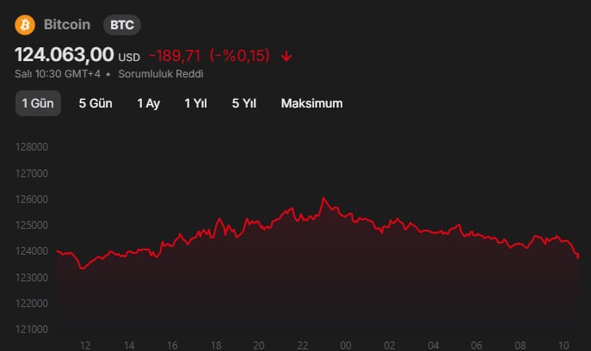The image size is (591, 351).
Task: Click the BTC ticker badge
Action: pyautogui.click(x=123, y=25)
